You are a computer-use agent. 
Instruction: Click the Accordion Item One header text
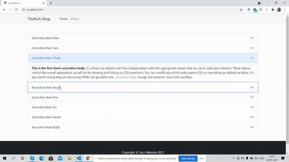coord(45,38)
